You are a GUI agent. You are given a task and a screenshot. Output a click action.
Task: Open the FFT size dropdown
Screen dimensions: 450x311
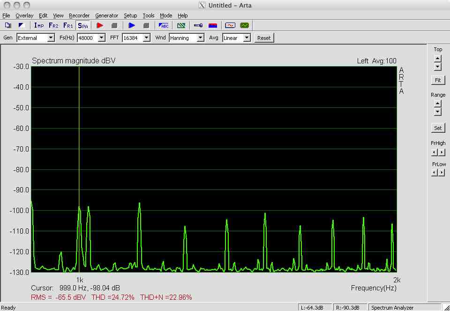(147, 38)
